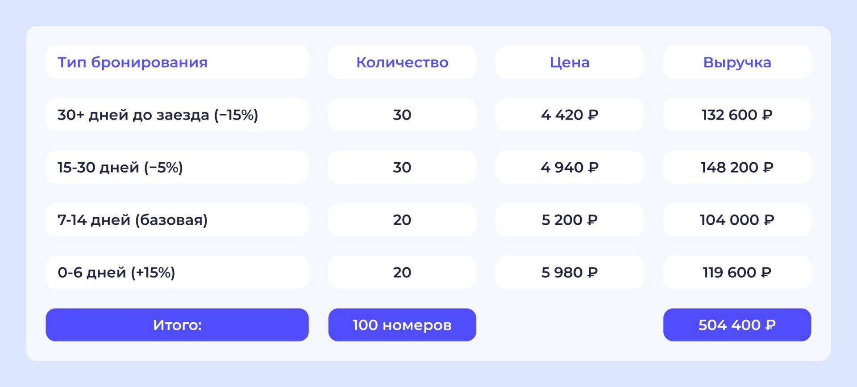Select the 148 200 ₽ revenue cell

tap(736, 168)
